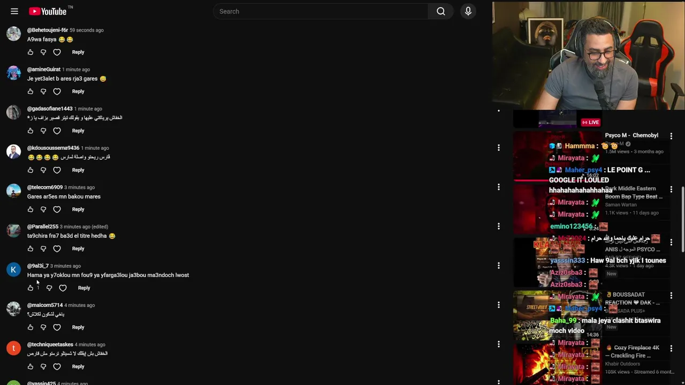Open options menu for @kdousoussema9436 comment

[499, 148]
